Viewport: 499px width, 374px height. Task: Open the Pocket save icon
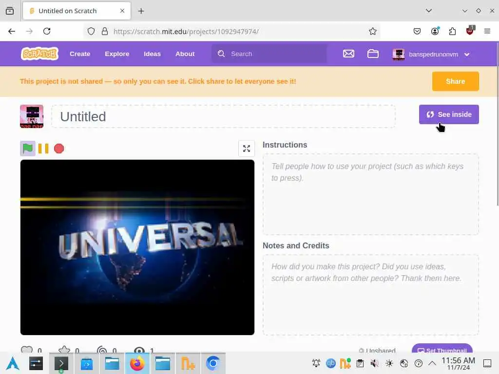417,31
